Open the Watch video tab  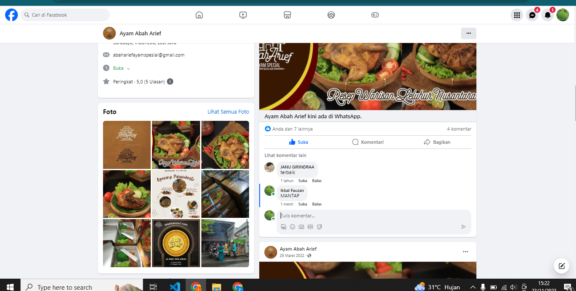243,15
